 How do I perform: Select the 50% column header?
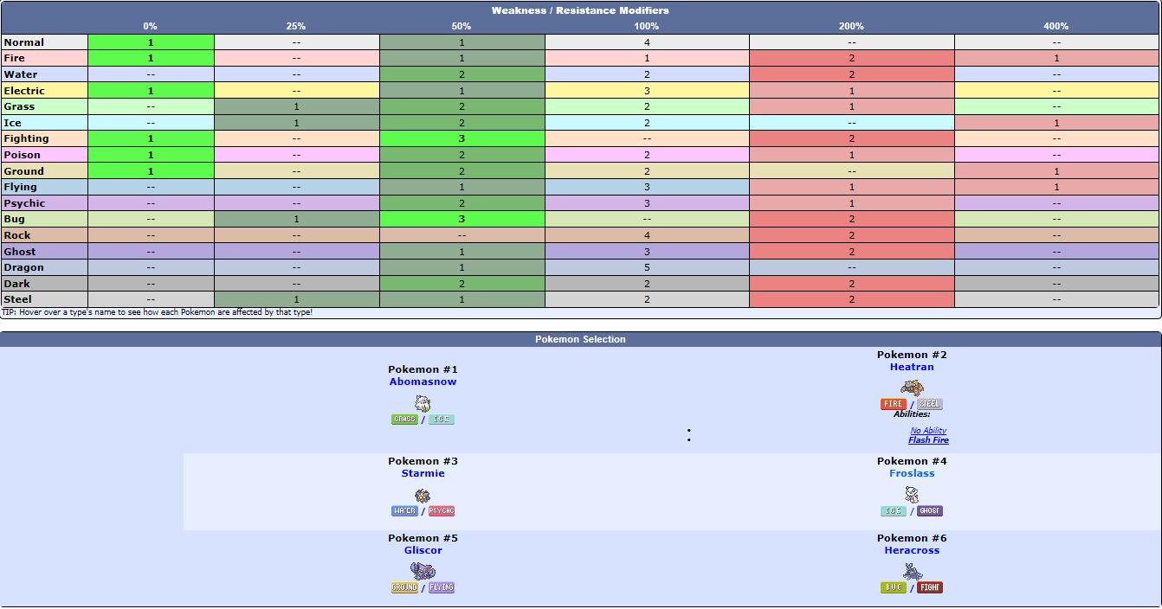[x=462, y=26]
